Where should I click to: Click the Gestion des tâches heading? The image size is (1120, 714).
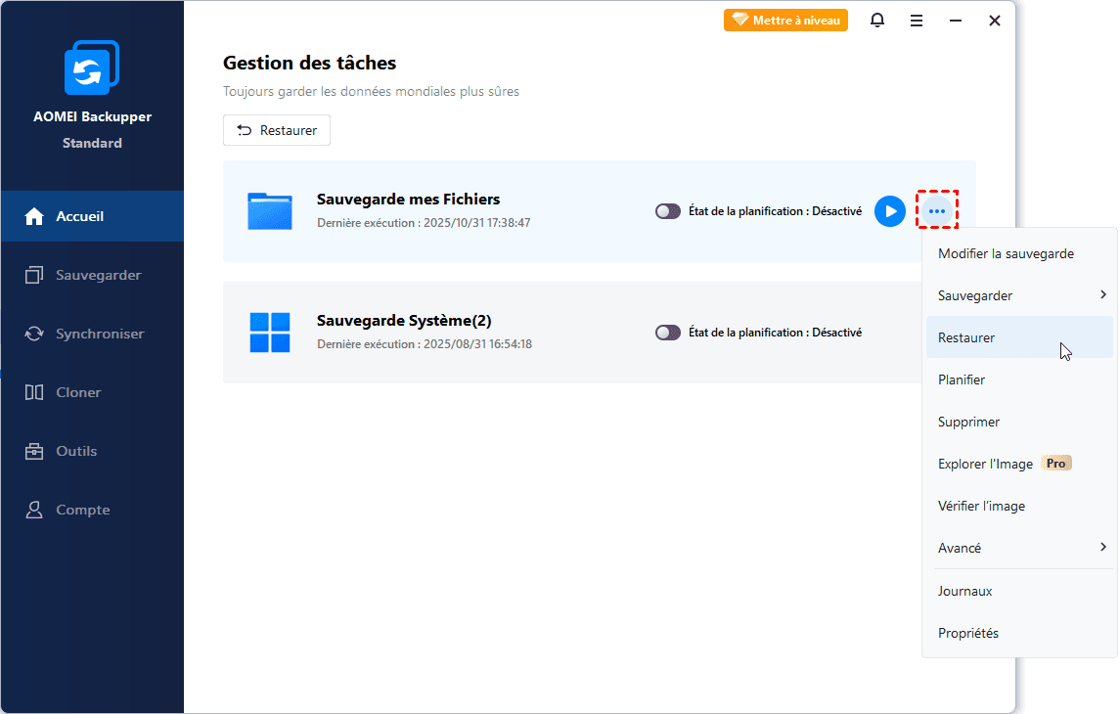pos(309,63)
